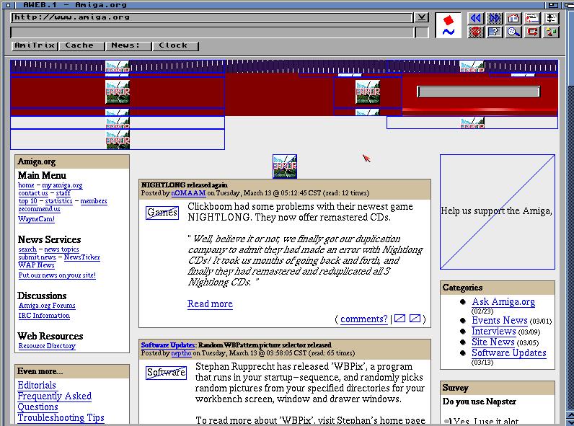
Task: Open network status with the question mark icon
Action: 495,32
